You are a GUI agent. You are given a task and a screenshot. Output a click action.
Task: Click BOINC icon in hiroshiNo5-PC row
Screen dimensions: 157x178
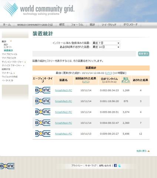[x=43, y=101]
